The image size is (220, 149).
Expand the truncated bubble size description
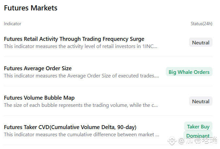coord(81,105)
